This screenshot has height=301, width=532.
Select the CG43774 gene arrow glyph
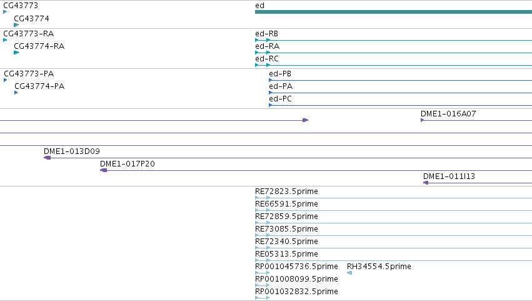pos(16,25)
